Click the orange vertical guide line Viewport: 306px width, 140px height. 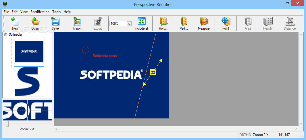pos(145,75)
